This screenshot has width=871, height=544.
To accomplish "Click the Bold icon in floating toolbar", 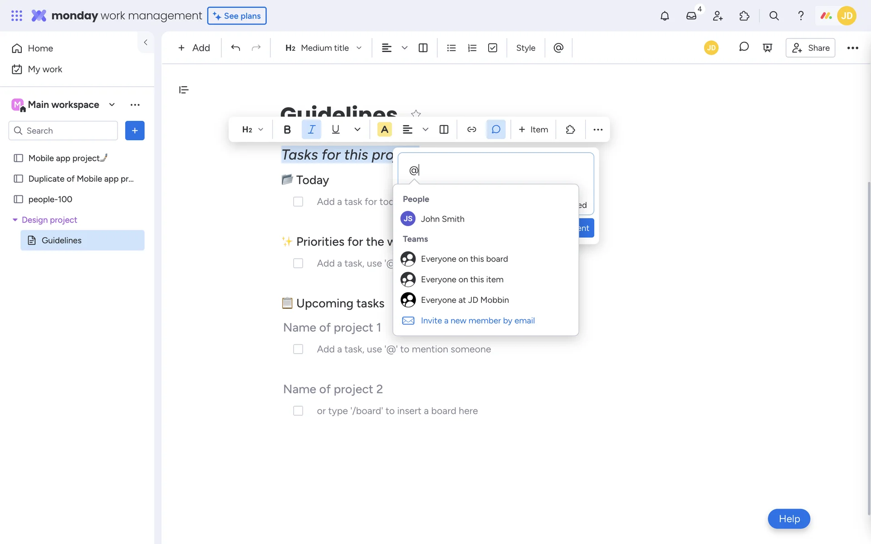I will pyautogui.click(x=287, y=130).
